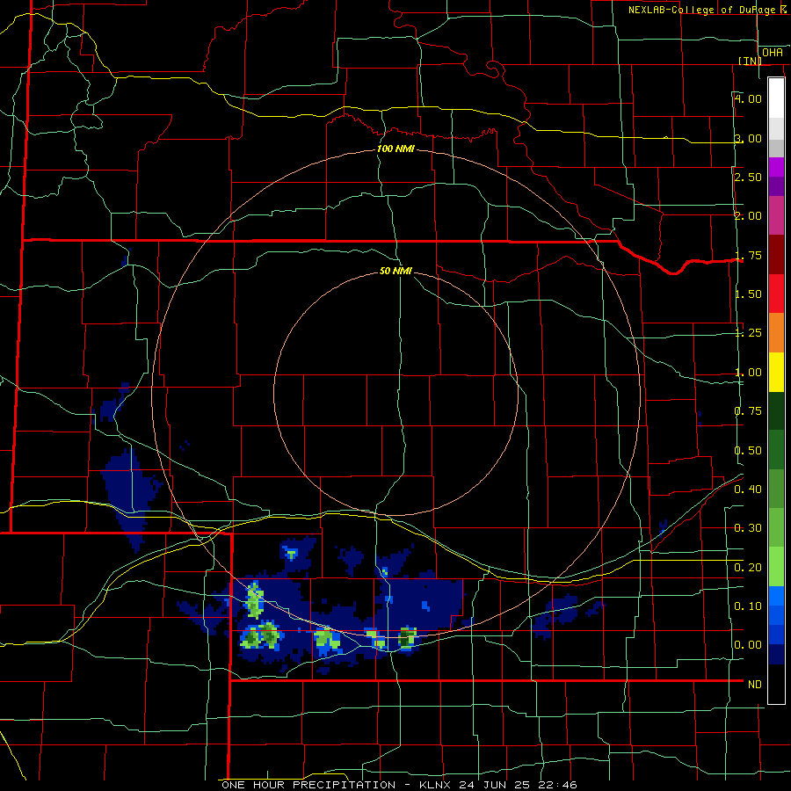This screenshot has width=791, height=791.
Task: Click the 1.50 legend value
Action: tap(748, 294)
